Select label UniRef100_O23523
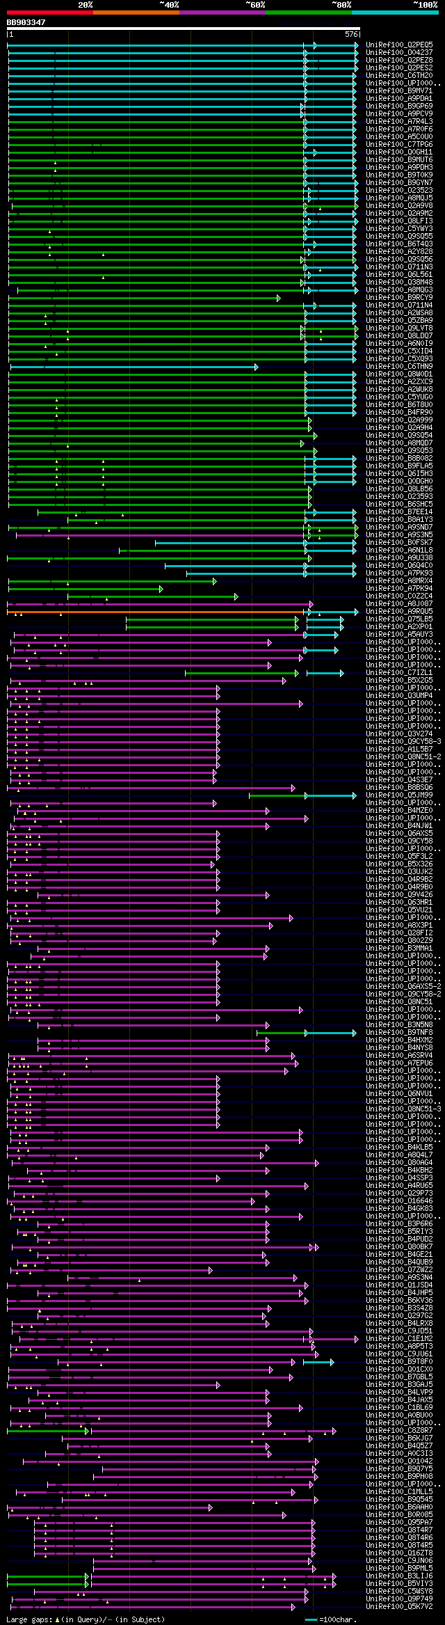445x1625 pixels. 399,190
